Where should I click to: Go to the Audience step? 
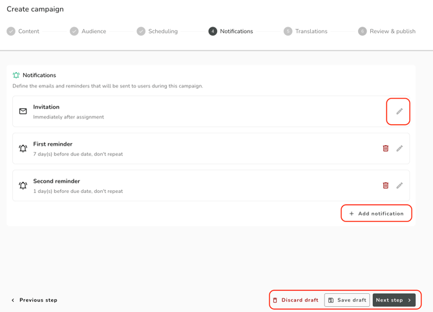[88, 31]
